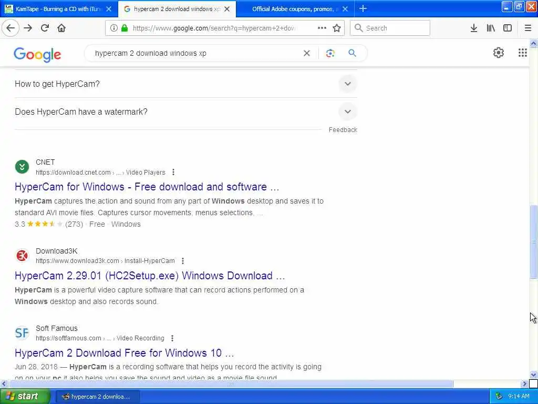Open "HyperCam 2.29.01 (HC2Setup.exe)" result
Image resolution: width=538 pixels, height=404 pixels.
[x=150, y=276]
